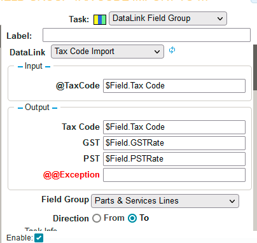The image size is (257, 243).
Task: Select the From direction radio button
Action: tap(97, 218)
